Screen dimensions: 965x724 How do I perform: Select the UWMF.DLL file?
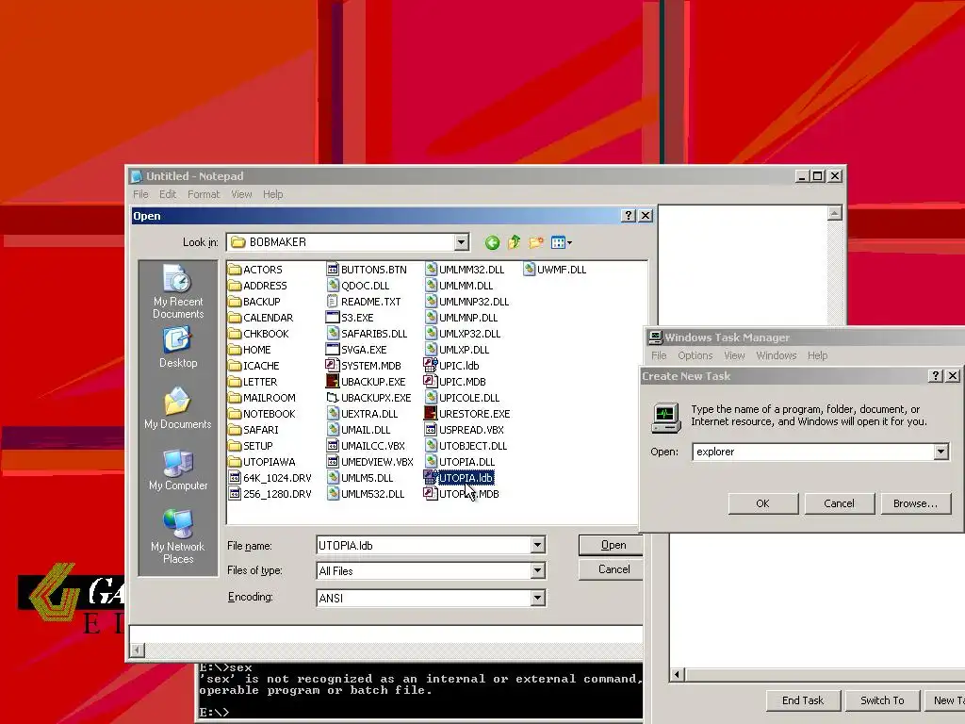555,270
